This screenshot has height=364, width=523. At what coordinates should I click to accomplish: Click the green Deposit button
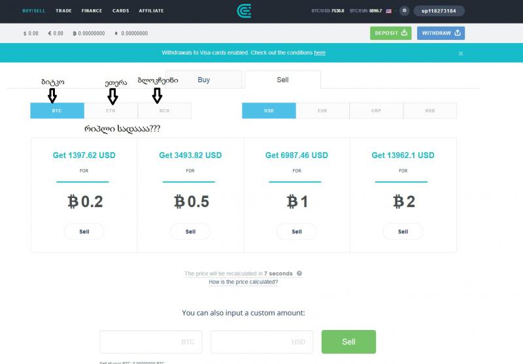(390, 33)
